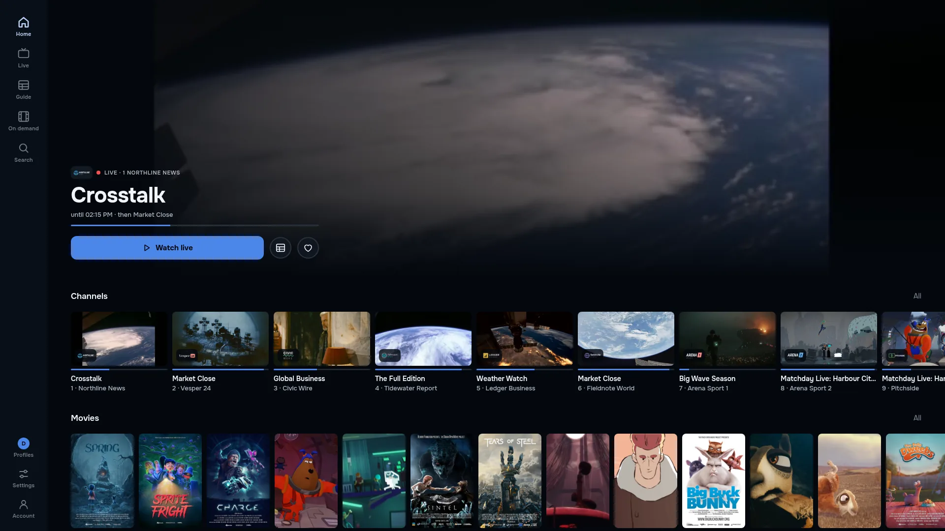Open Weather Watch on Ledger Business

pos(525,352)
